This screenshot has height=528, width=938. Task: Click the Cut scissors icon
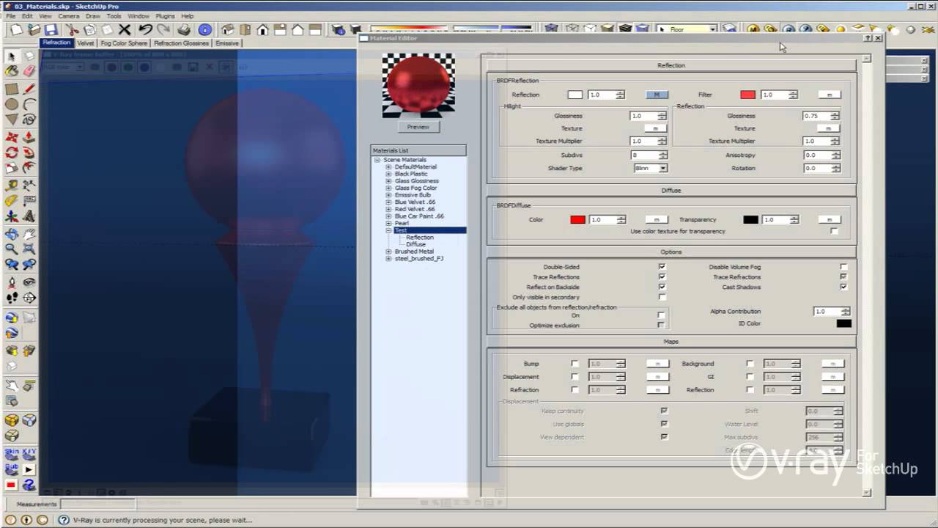click(x=72, y=29)
